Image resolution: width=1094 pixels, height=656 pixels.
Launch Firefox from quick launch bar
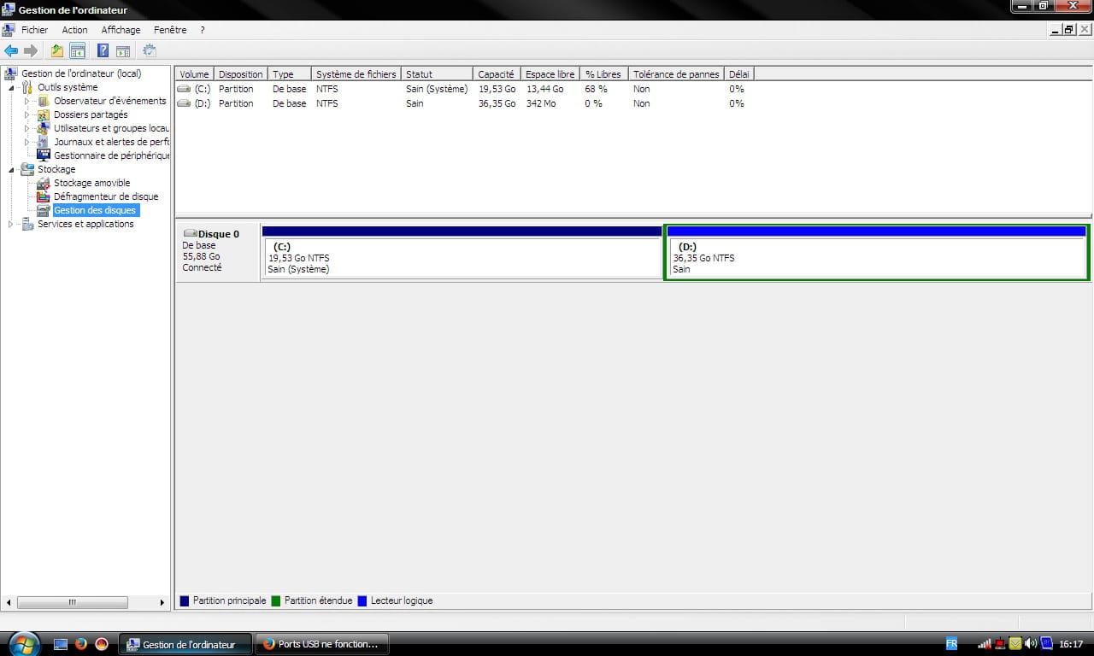click(x=81, y=644)
